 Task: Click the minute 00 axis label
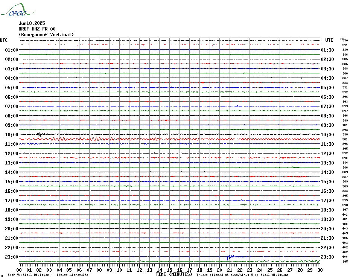19,270
